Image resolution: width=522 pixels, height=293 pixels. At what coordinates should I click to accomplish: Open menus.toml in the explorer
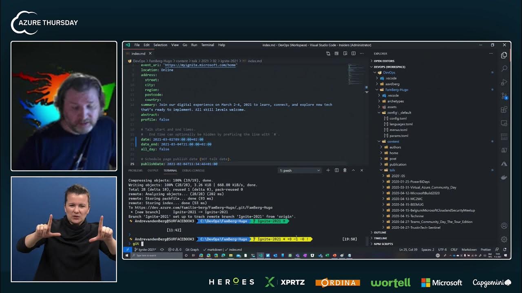click(x=398, y=130)
